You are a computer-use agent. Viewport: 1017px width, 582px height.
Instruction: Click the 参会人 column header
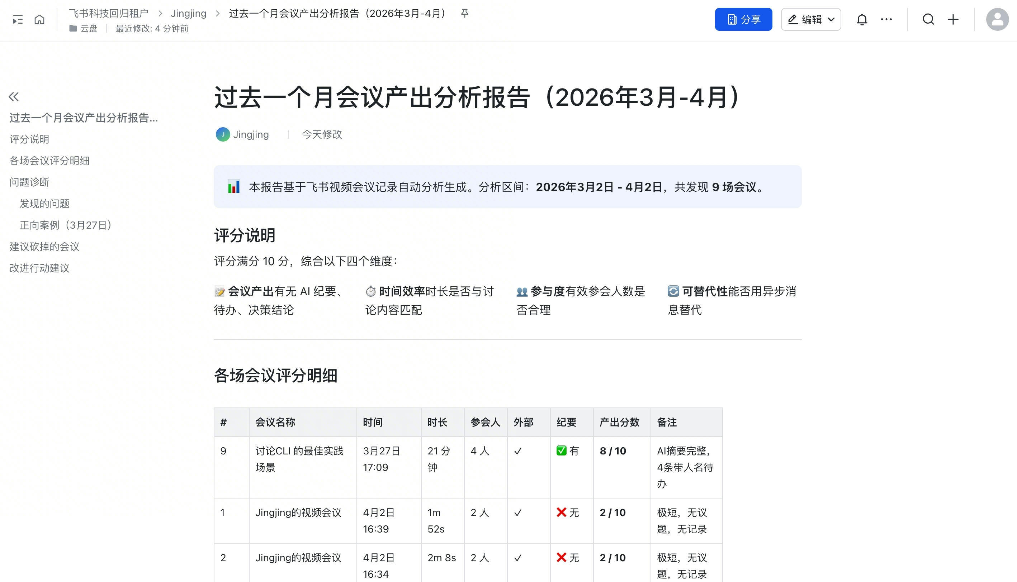click(x=485, y=422)
